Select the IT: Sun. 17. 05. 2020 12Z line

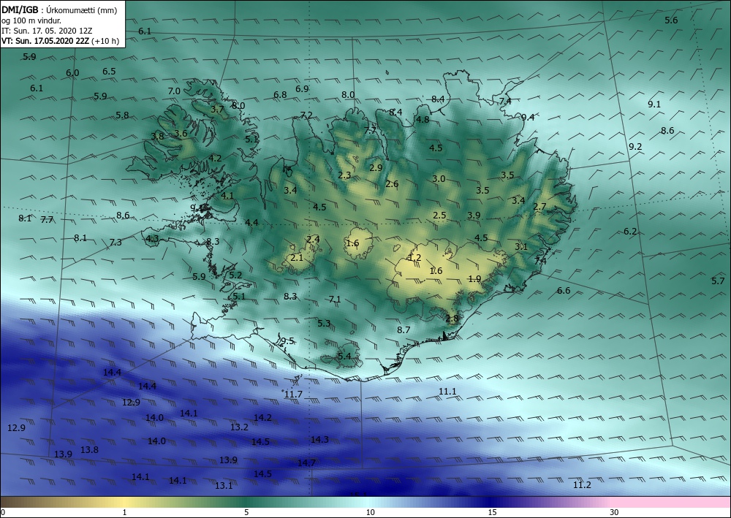click(47, 31)
